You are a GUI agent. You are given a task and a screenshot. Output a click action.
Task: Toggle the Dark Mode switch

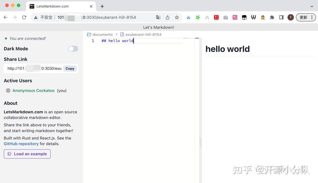tap(73, 49)
